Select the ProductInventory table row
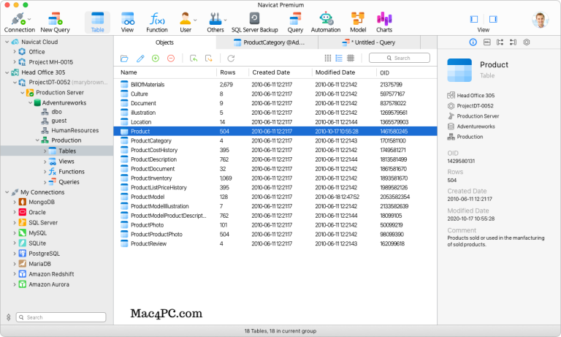 (x=275, y=178)
